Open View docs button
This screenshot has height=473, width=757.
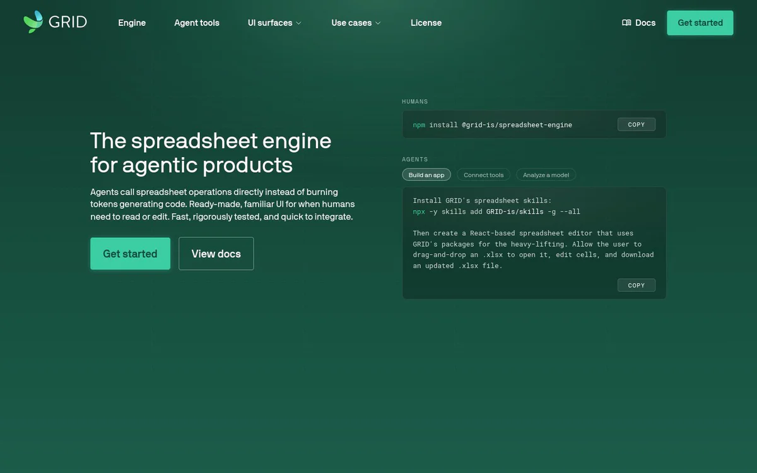(x=216, y=254)
